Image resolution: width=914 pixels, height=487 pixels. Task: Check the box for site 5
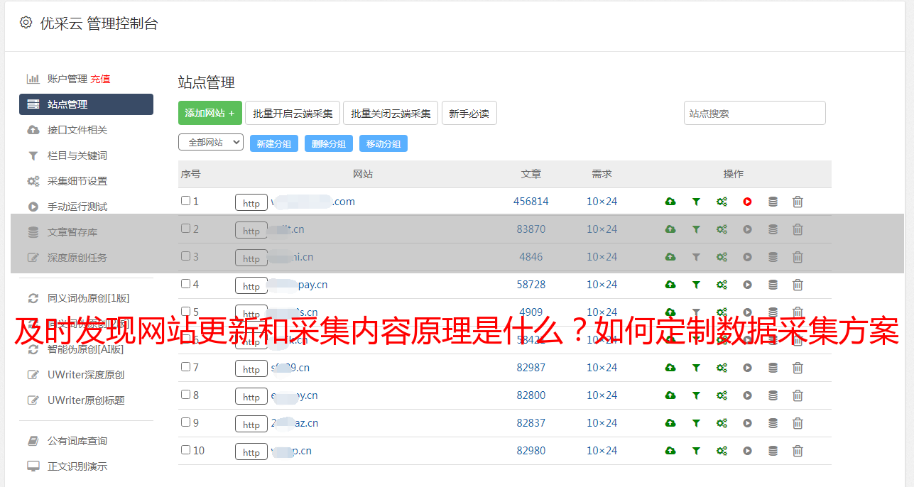coord(185,312)
